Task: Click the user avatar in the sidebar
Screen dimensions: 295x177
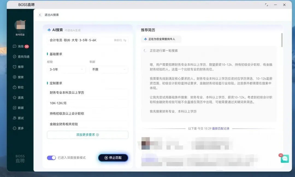Action: [x=20, y=26]
